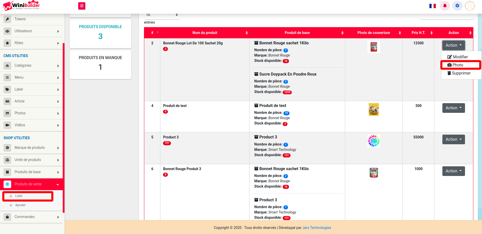Click the Vidéos camera icon

click(x=7, y=125)
